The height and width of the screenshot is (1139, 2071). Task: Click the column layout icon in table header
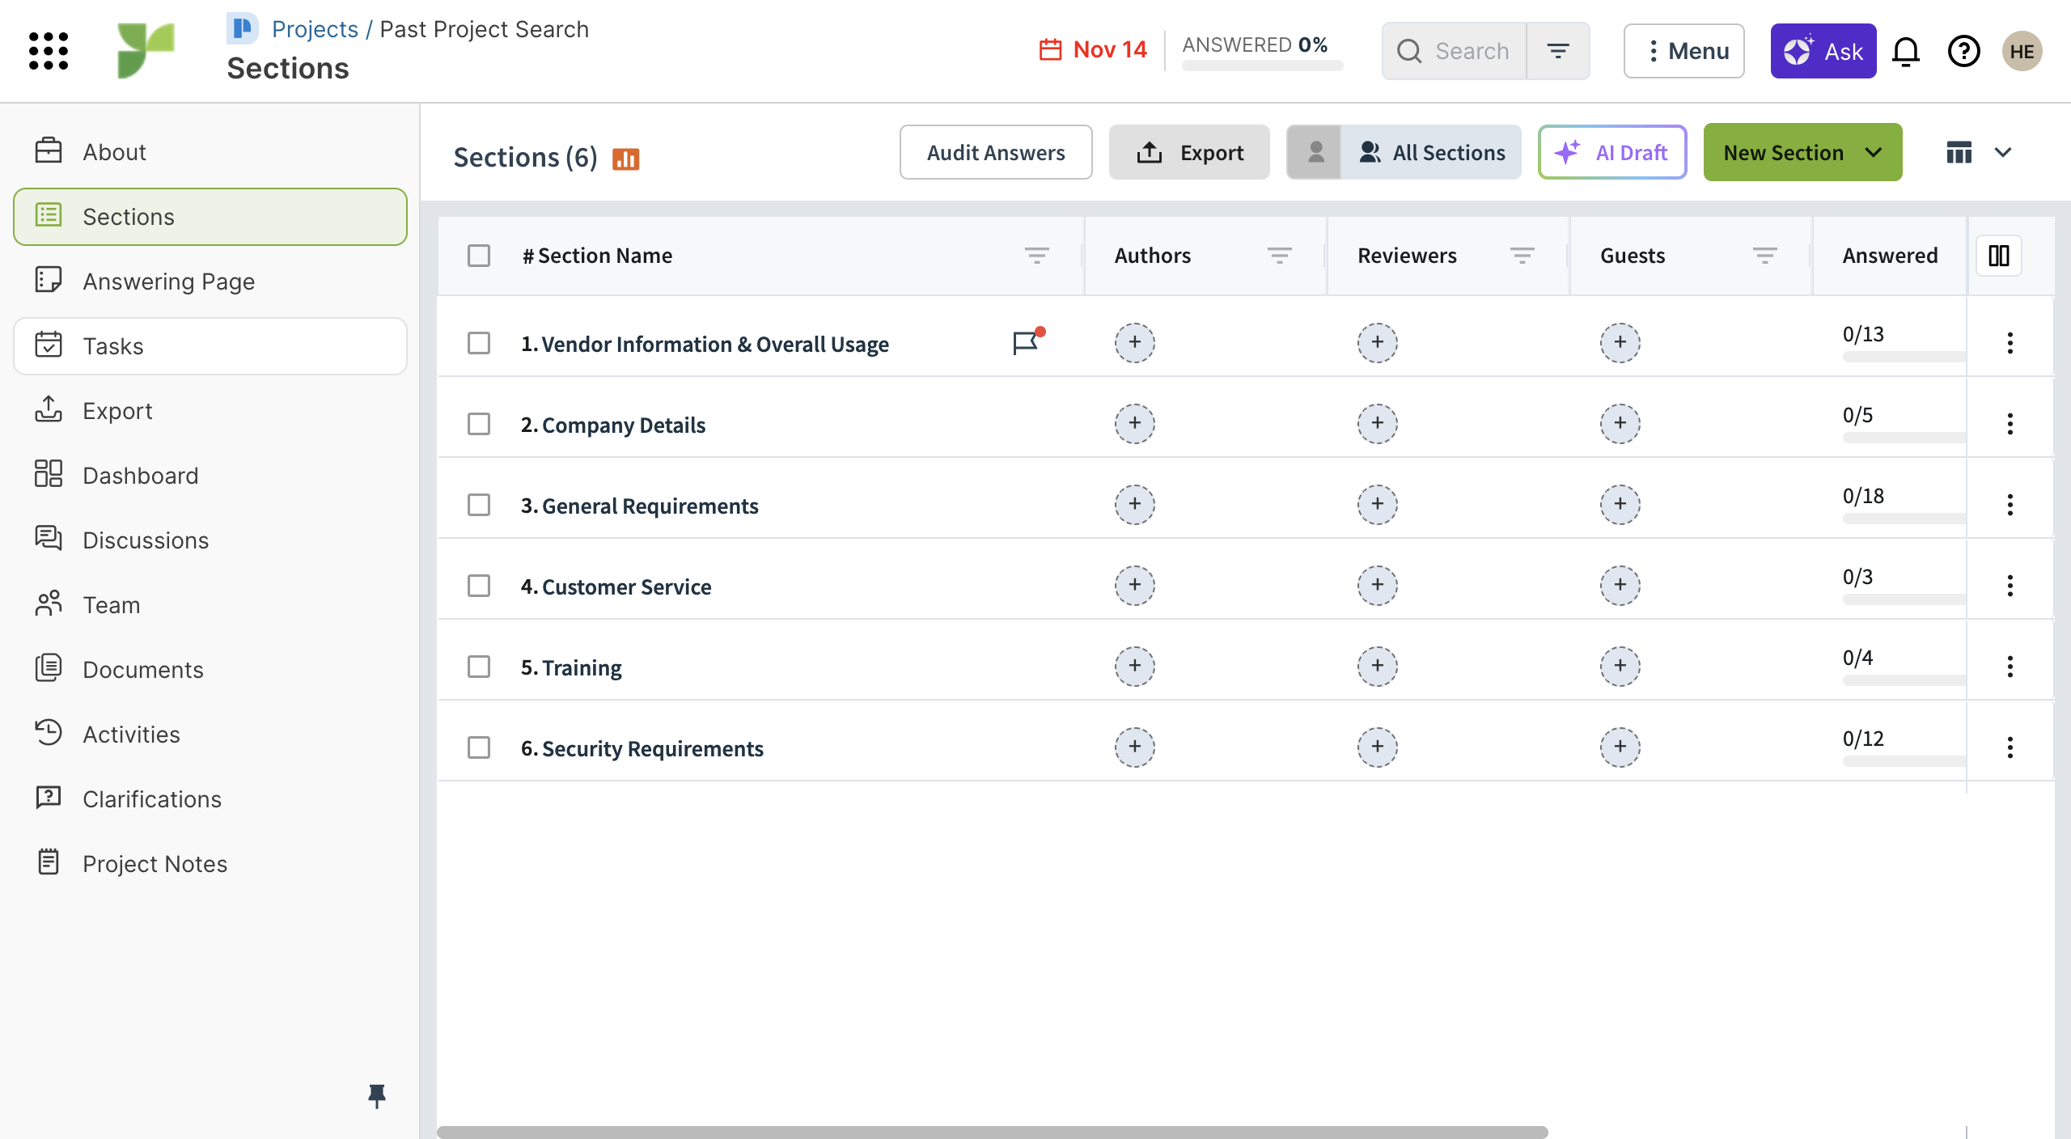[x=1998, y=256]
